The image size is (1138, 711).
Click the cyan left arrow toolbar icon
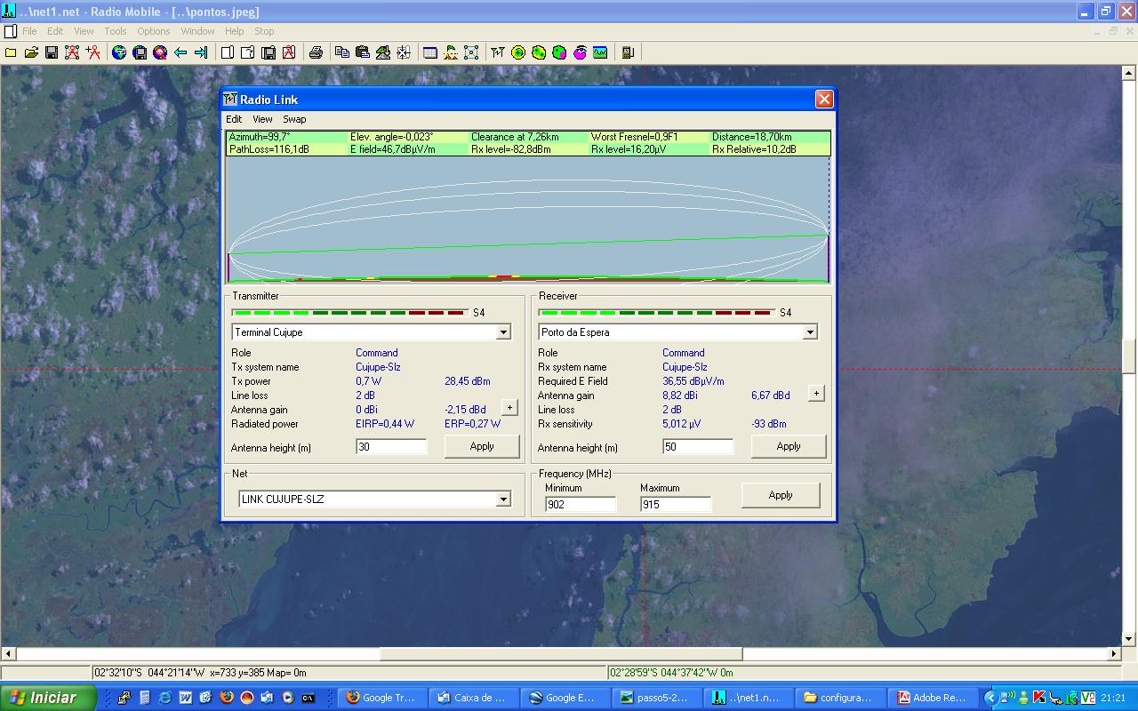coord(180,53)
